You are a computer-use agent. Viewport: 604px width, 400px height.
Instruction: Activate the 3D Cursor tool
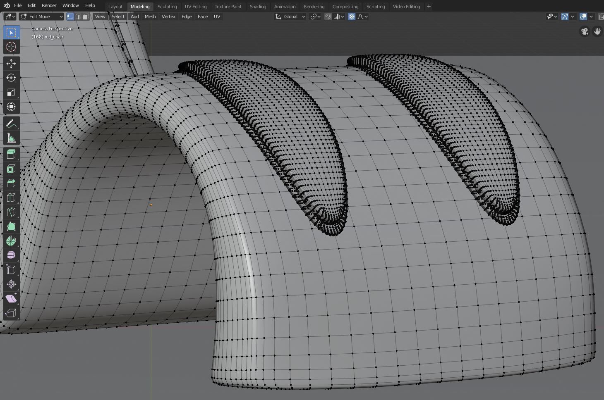click(x=11, y=47)
